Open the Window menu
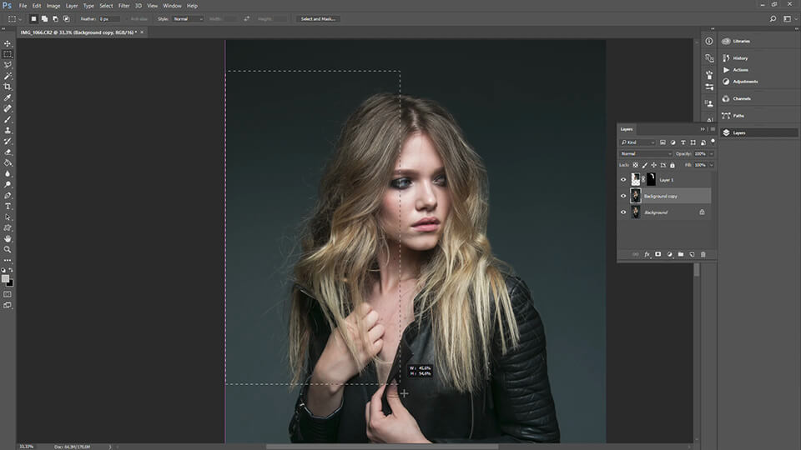 172,6
